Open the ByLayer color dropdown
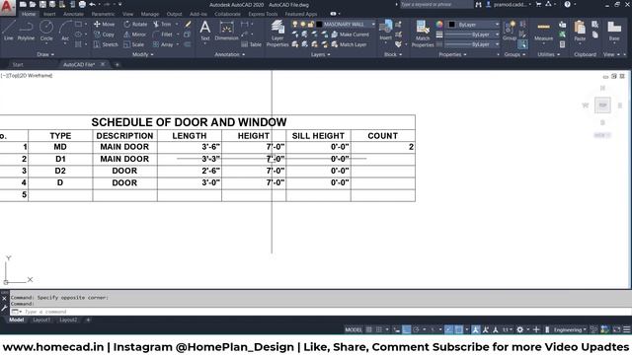Viewport: 632px width, 355px height. coord(473,24)
